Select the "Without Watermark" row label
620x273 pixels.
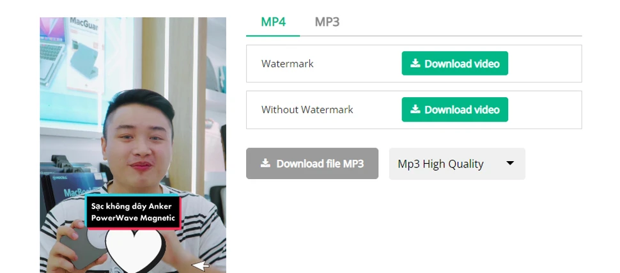pyautogui.click(x=307, y=109)
